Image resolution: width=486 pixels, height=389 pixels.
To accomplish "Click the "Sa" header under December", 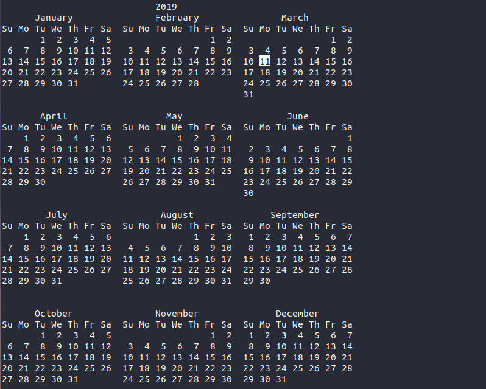I will coord(347,324).
